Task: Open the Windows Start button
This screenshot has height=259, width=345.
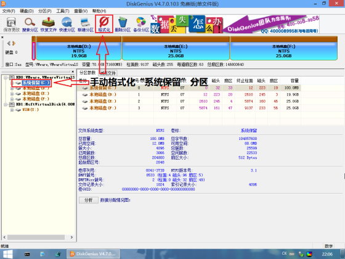Action: pos(8,254)
